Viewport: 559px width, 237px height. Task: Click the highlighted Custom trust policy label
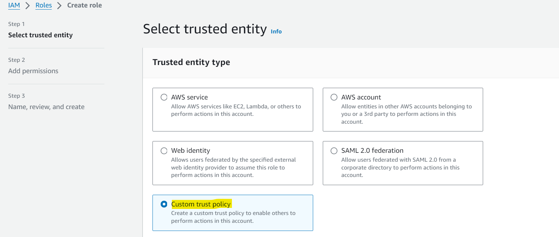click(x=201, y=204)
